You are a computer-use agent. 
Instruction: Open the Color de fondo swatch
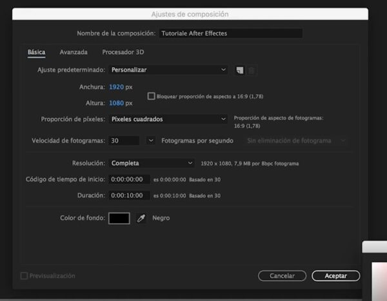pos(119,218)
